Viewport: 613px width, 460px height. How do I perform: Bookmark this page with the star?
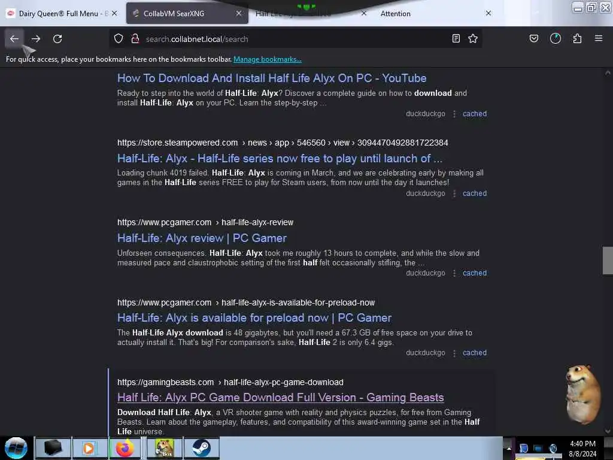click(473, 38)
